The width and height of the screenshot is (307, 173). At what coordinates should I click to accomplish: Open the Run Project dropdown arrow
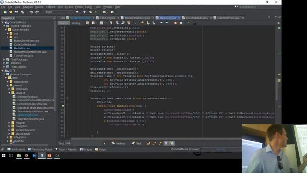(x=99, y=12)
